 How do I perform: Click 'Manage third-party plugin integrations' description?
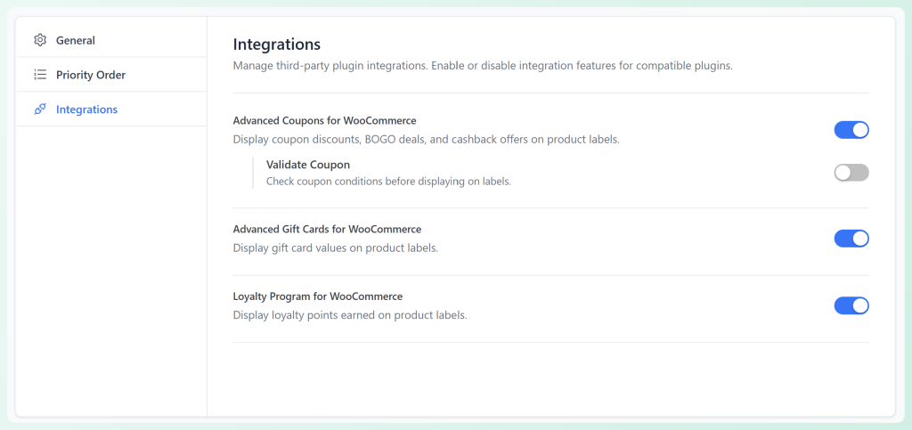click(x=483, y=66)
